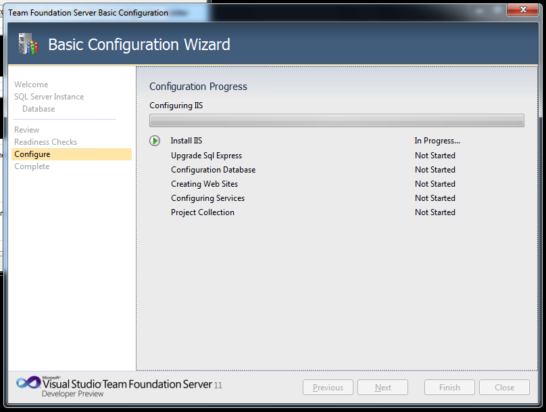Click the Project Collection task row
Image resolution: width=546 pixels, height=412 pixels.
[203, 212]
